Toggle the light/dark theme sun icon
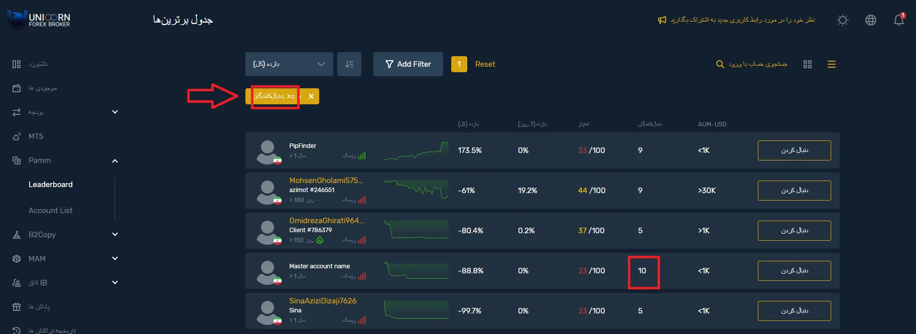Screen dimensions: 916x334 843,20
